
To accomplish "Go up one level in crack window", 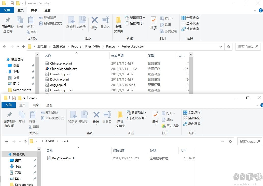I will point(25,142).
